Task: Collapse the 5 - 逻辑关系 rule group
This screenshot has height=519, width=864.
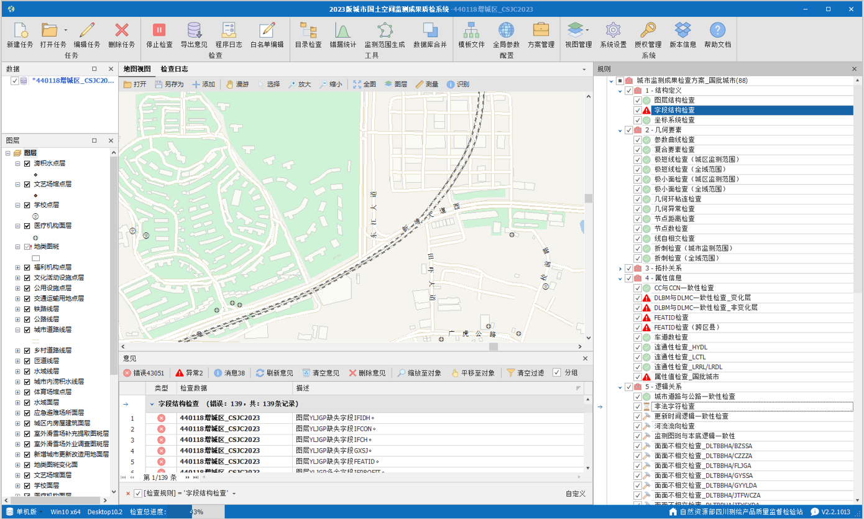Action: (620, 387)
